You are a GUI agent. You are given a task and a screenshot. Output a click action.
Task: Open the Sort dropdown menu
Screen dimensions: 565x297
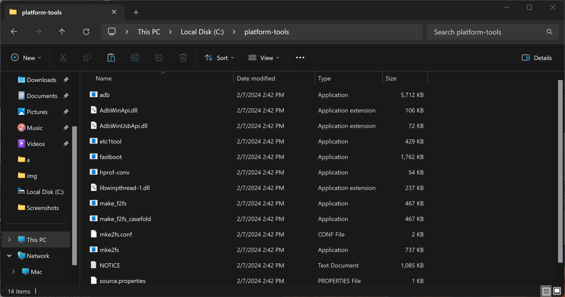click(x=220, y=58)
